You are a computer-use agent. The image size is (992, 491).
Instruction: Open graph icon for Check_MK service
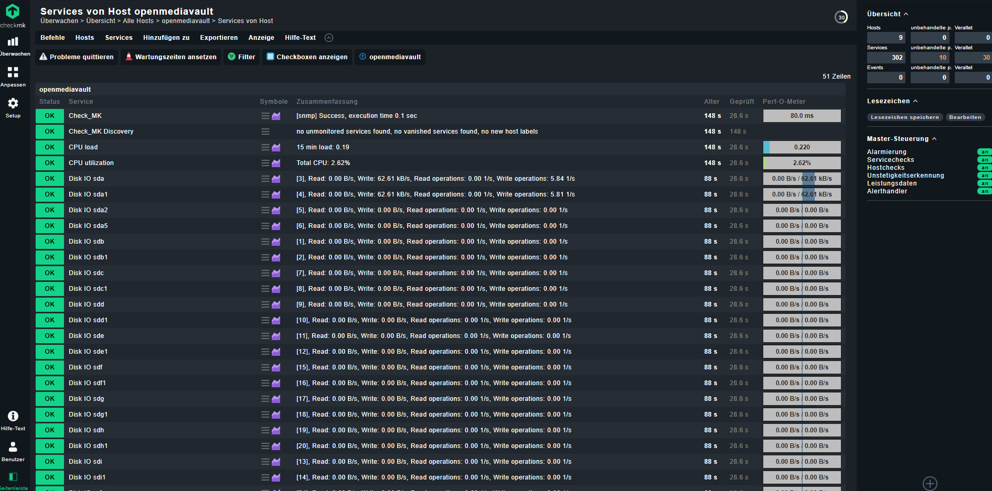[x=276, y=116]
